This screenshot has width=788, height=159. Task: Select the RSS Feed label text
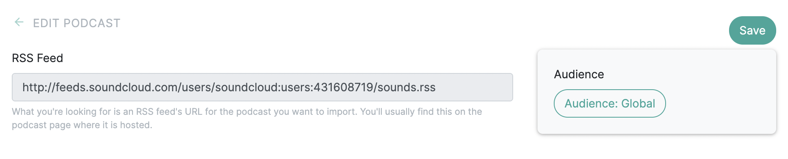coord(37,58)
